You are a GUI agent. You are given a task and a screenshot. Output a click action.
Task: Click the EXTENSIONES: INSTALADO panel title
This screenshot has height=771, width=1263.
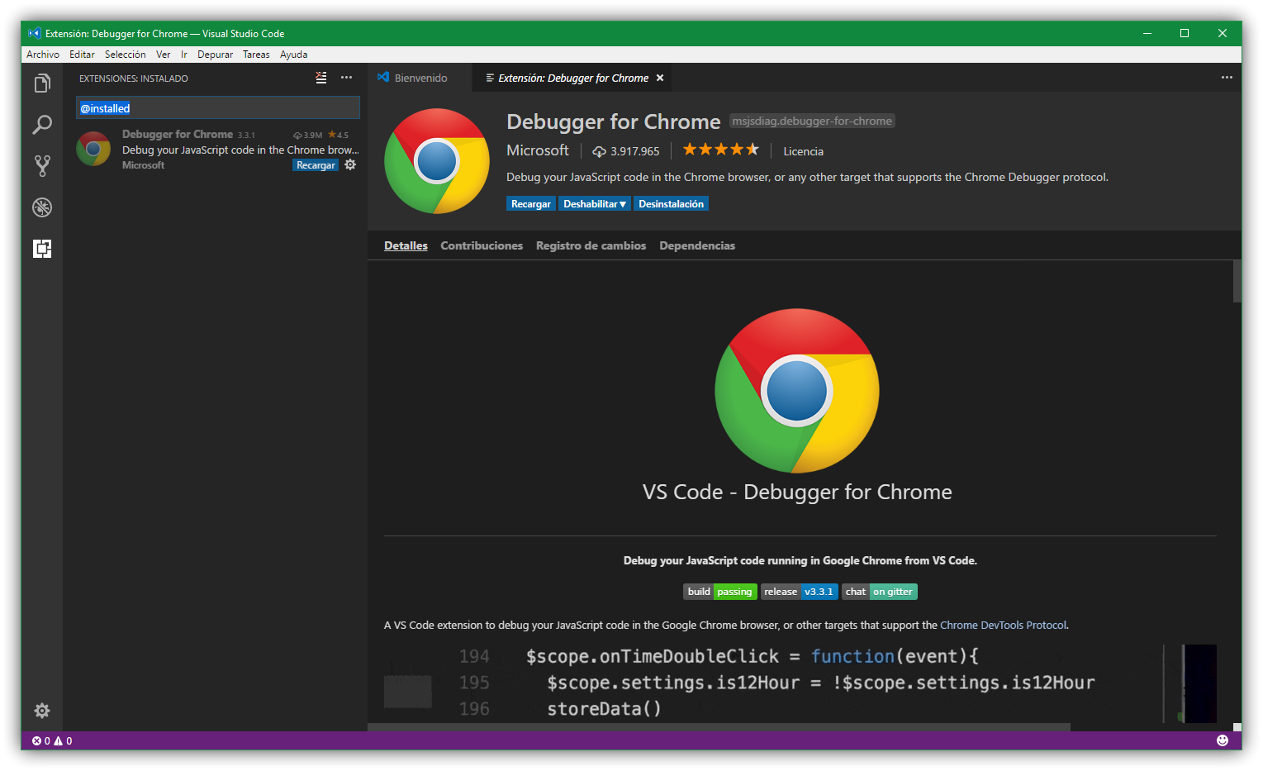point(134,79)
